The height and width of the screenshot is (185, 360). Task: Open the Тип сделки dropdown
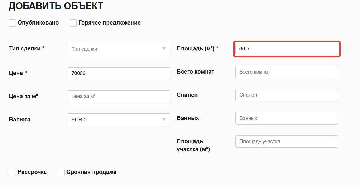[119, 49]
